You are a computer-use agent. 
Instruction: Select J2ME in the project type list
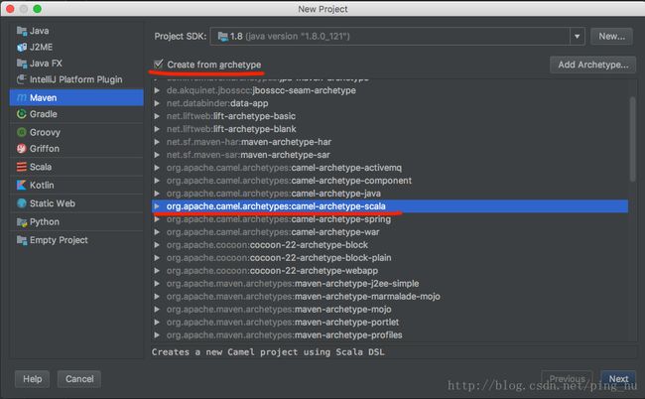[76, 48]
